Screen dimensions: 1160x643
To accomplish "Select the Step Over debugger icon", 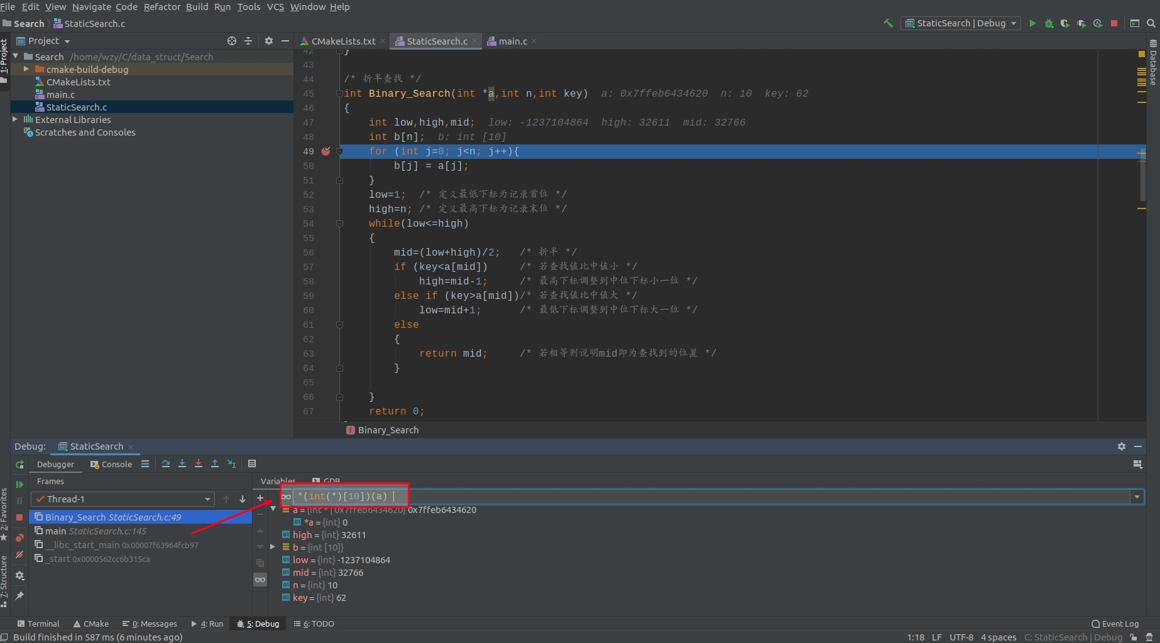I will pos(165,464).
